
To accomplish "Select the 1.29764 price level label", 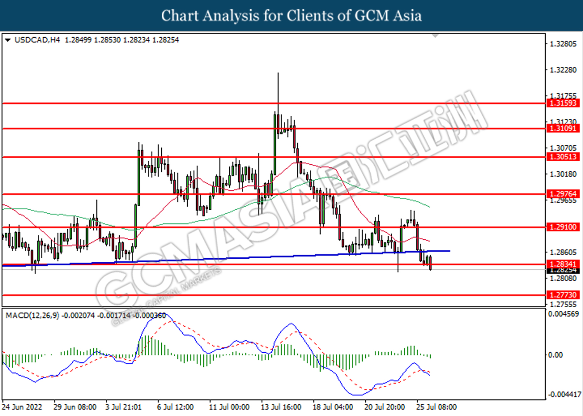I will [x=563, y=194].
